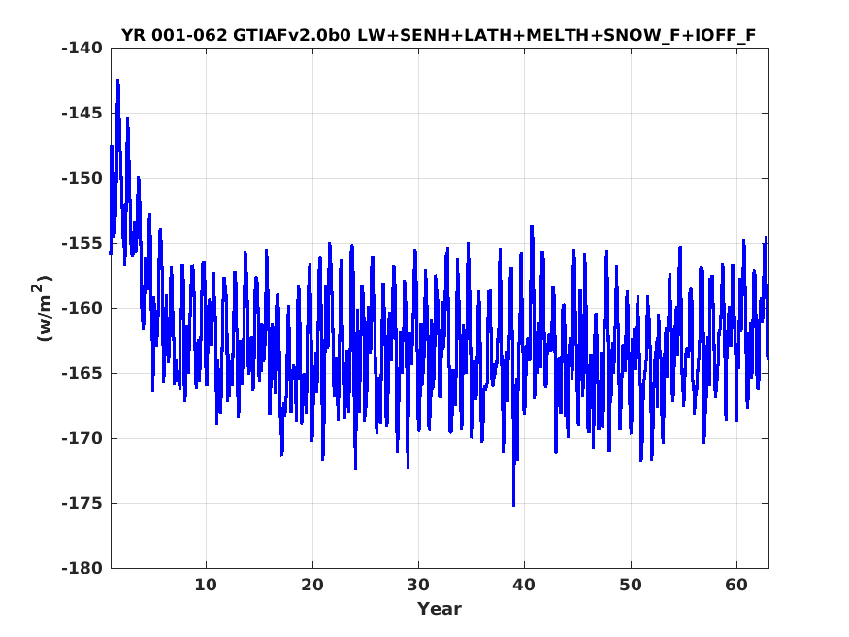Image resolution: width=849 pixels, height=637 pixels.
Task: Click the y-axis tick label -165
Action: pos(82,373)
